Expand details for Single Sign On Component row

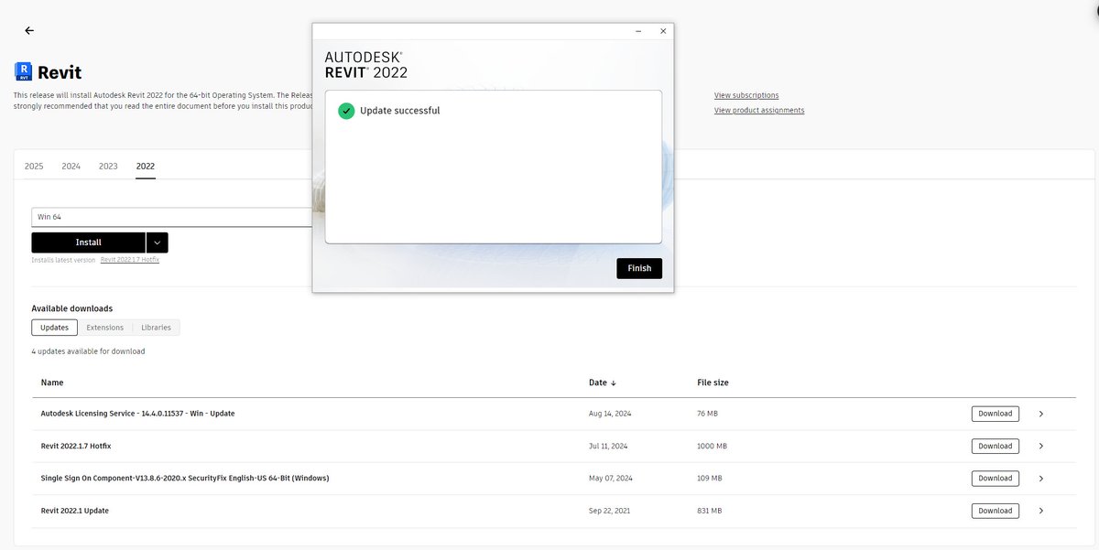click(x=1041, y=479)
